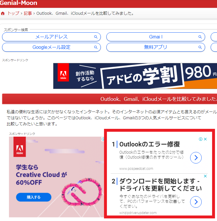
Task: Click the スポンサー検索 label
Action: (x=16, y=30)
